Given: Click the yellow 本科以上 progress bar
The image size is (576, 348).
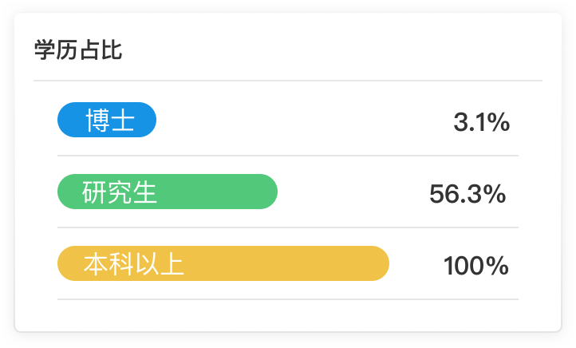Looking at the screenshot, I should 223,263.
